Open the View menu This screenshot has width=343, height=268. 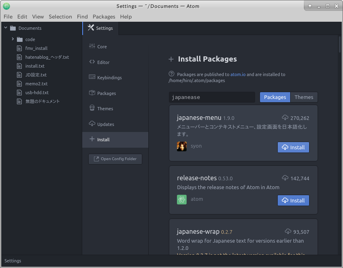pyautogui.click(x=38, y=16)
